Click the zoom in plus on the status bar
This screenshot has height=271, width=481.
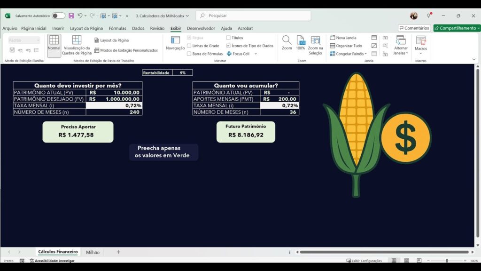[465, 261]
